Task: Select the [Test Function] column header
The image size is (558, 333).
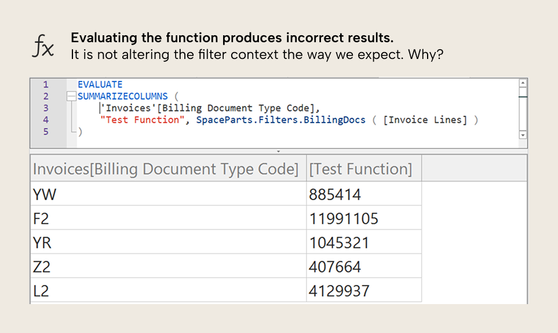Action: 360,169
